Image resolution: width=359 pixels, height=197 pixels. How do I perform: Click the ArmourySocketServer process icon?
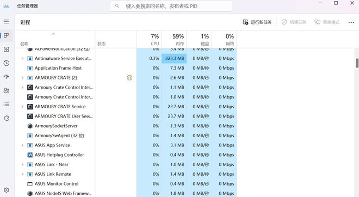click(x=30, y=126)
